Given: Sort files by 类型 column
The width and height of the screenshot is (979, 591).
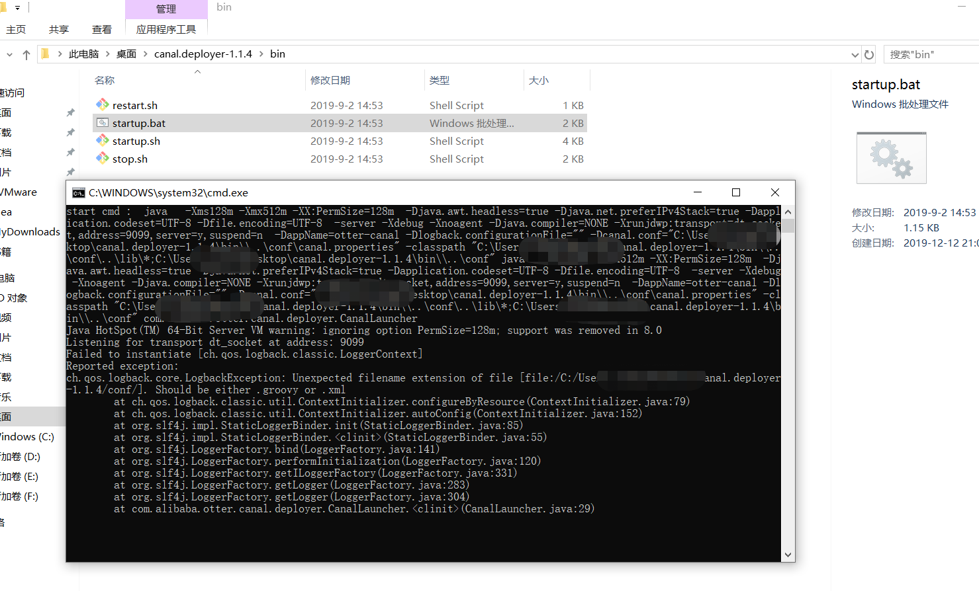Looking at the screenshot, I should (440, 80).
